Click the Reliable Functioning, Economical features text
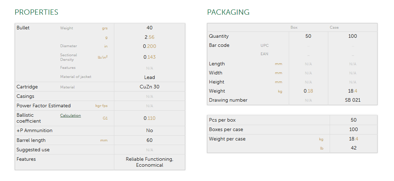The image size is (394, 181). pyautogui.click(x=150, y=162)
